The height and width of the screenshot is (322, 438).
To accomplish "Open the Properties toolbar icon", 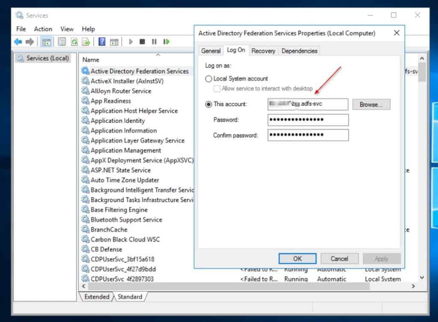I will click(62, 42).
